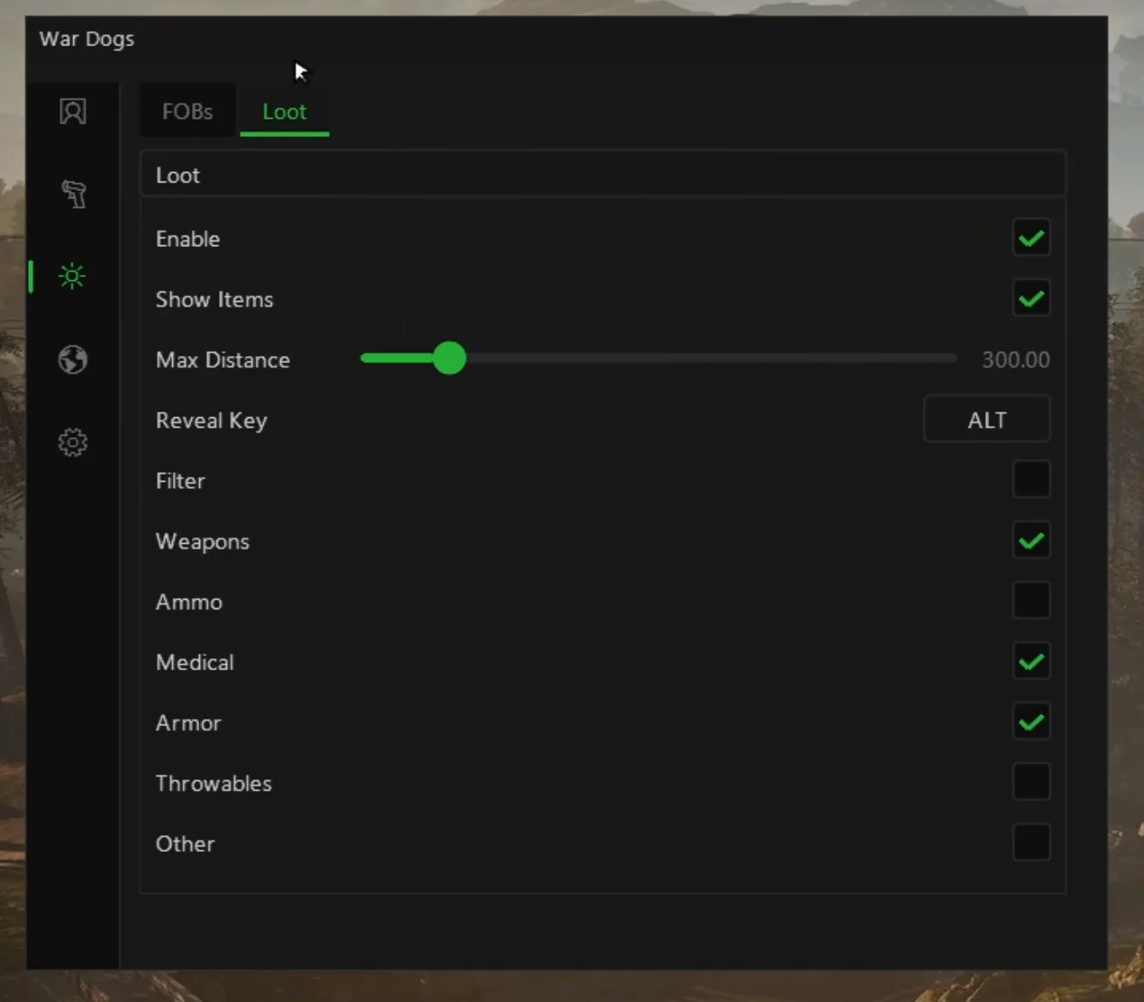Switch to the FOBs tab
Viewport: 1144px width, 1002px height.
point(188,112)
